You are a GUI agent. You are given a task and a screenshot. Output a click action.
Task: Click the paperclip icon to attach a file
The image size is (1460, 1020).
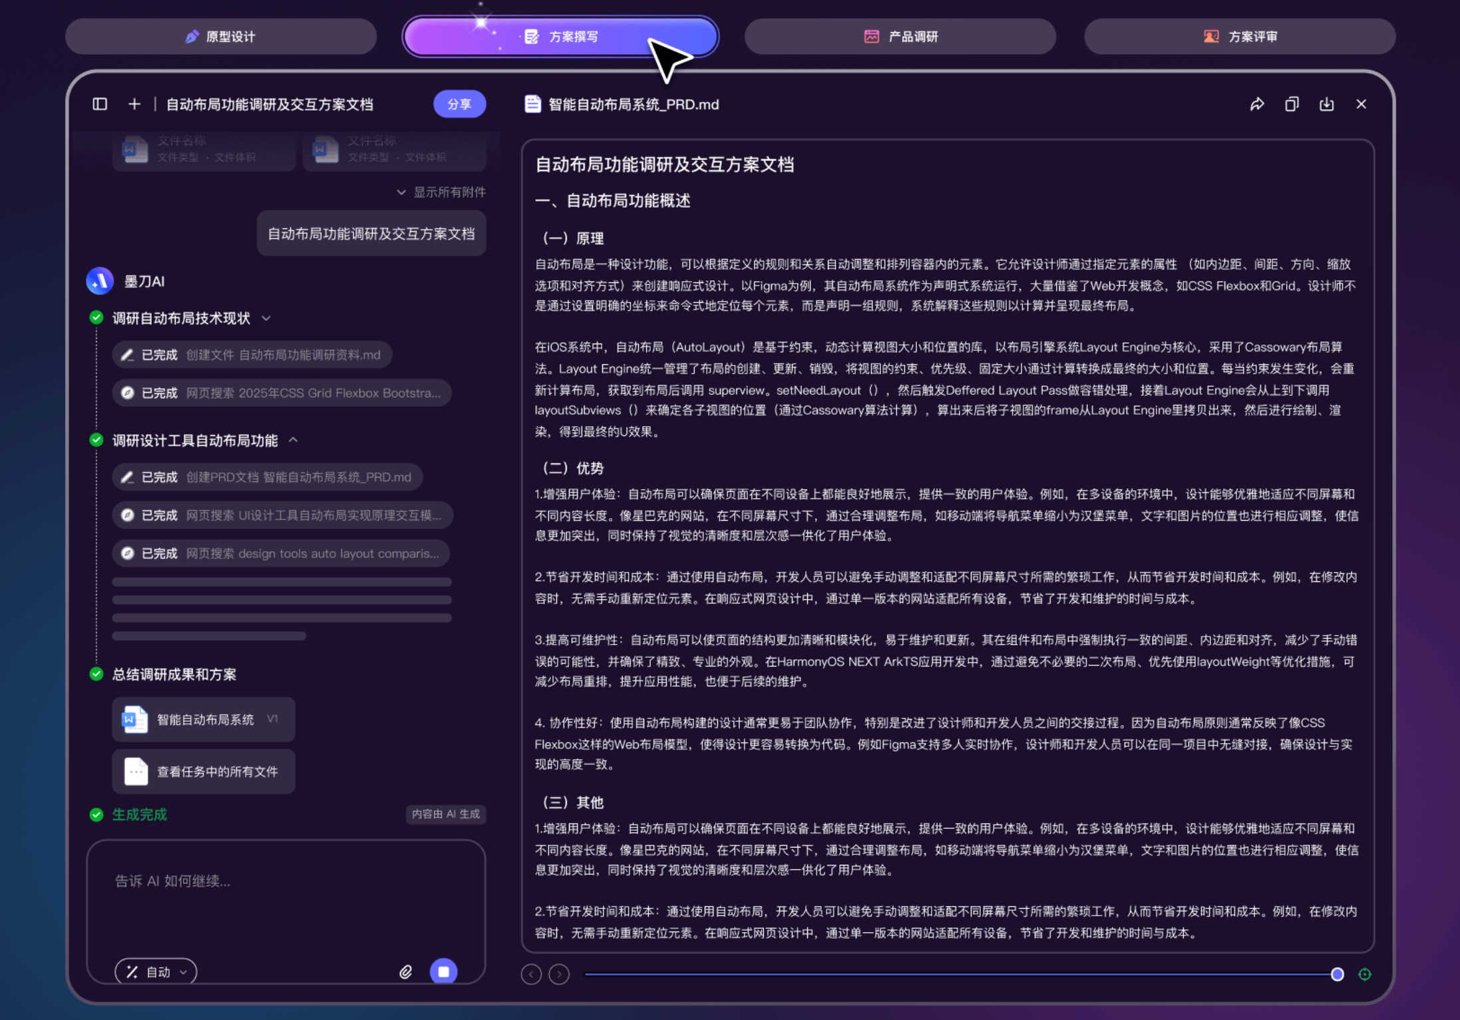click(406, 971)
